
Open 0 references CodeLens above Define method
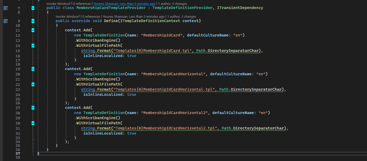tap(92, 17)
